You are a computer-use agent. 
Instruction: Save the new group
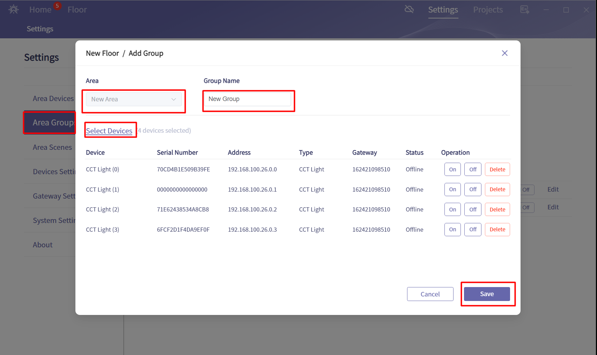(487, 294)
